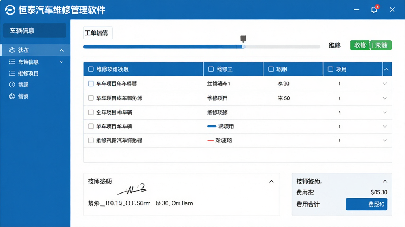
Task: Minimize the application window
Action: (356, 10)
